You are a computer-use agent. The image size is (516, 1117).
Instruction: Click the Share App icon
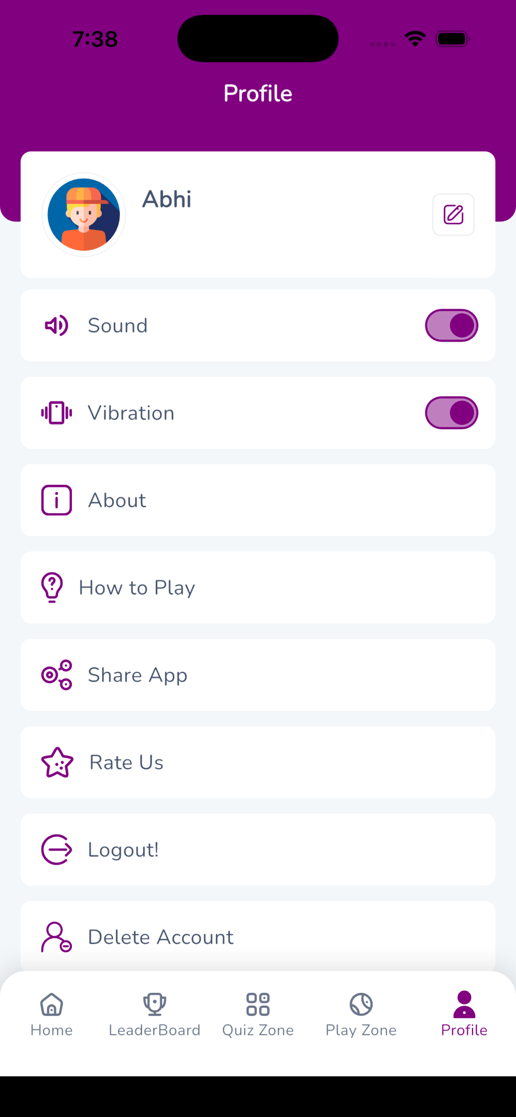[x=57, y=675]
